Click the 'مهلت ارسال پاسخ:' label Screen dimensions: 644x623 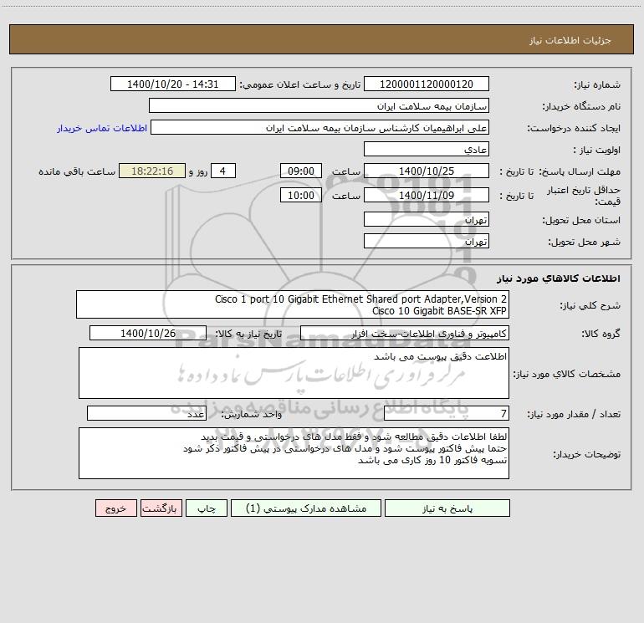[x=580, y=171]
